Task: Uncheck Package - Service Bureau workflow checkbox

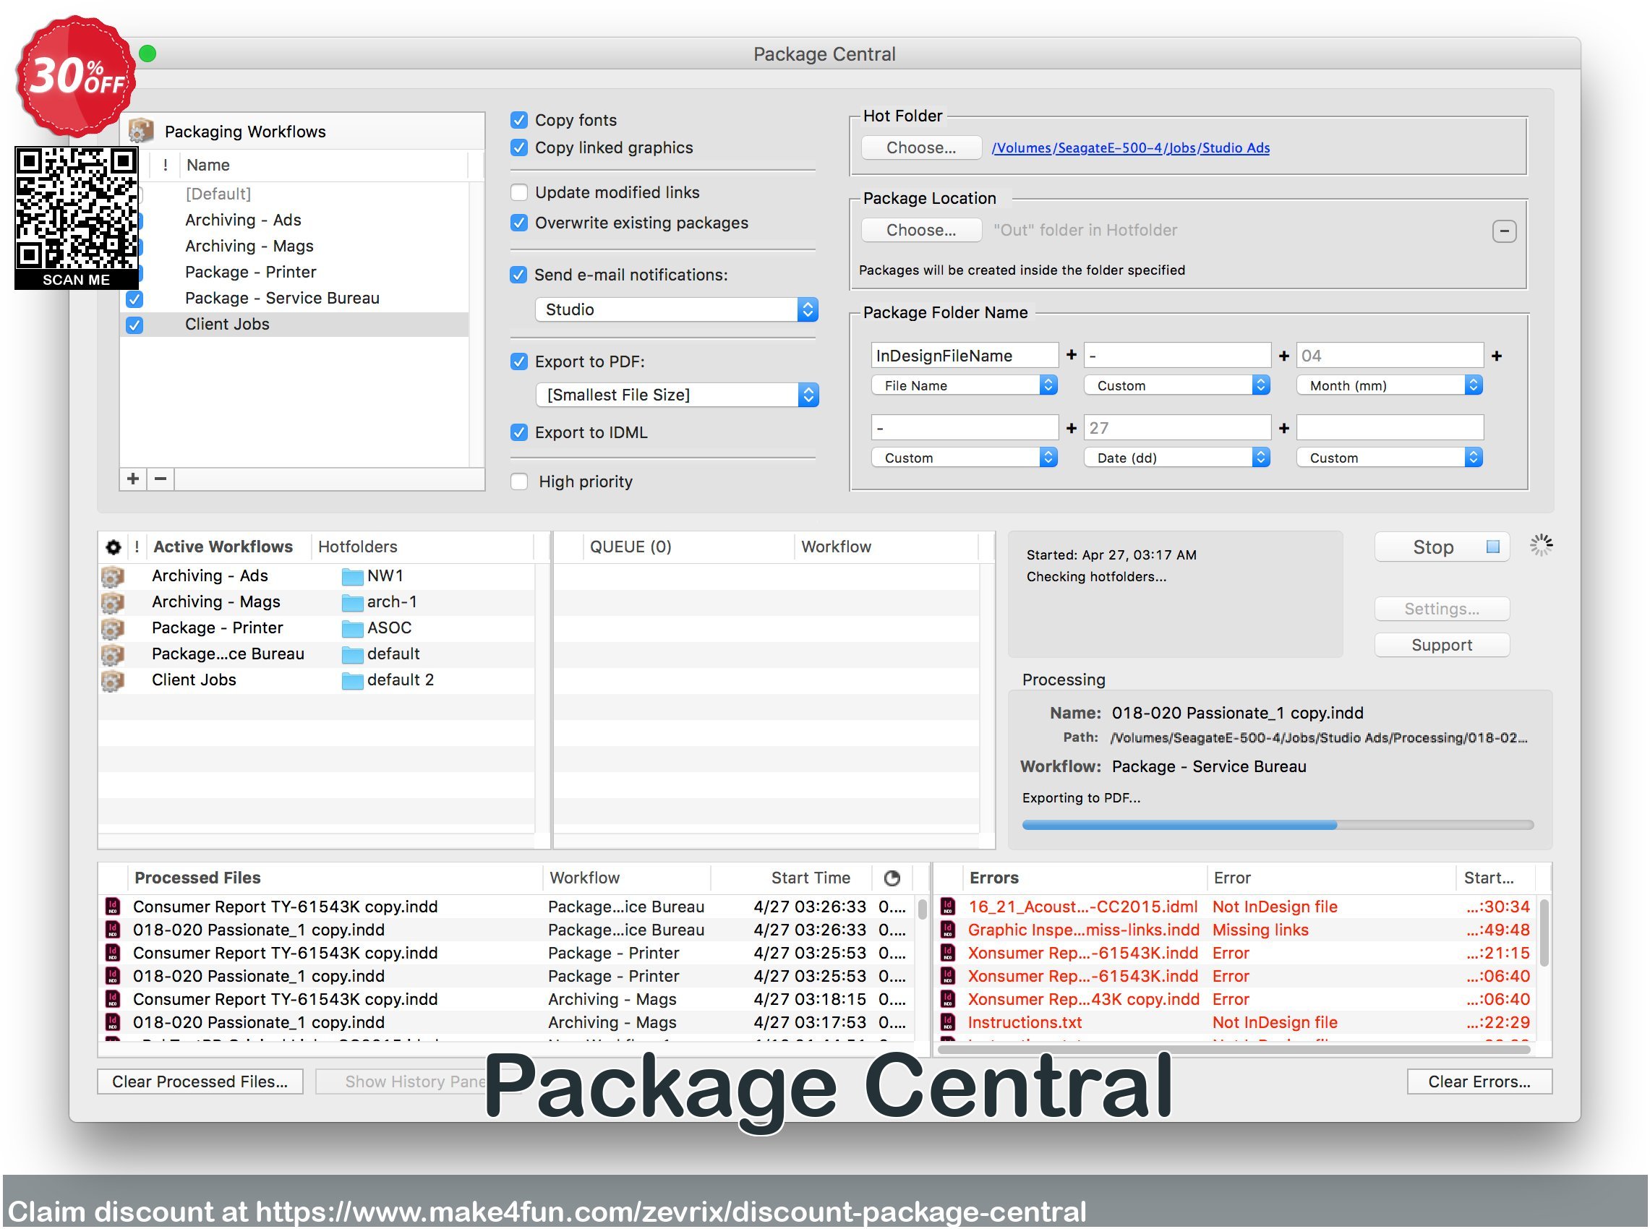Action: [134, 299]
